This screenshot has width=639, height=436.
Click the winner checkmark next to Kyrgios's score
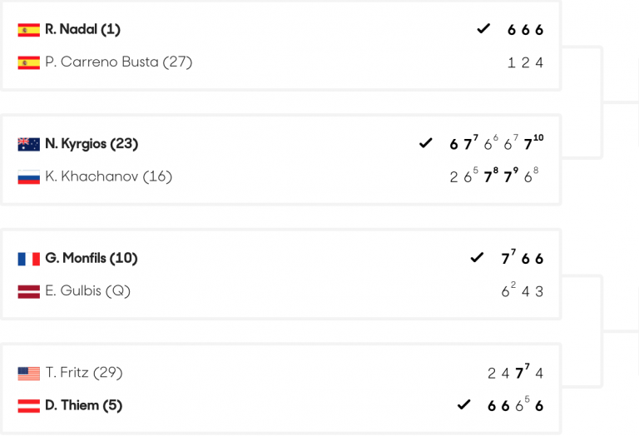point(425,143)
